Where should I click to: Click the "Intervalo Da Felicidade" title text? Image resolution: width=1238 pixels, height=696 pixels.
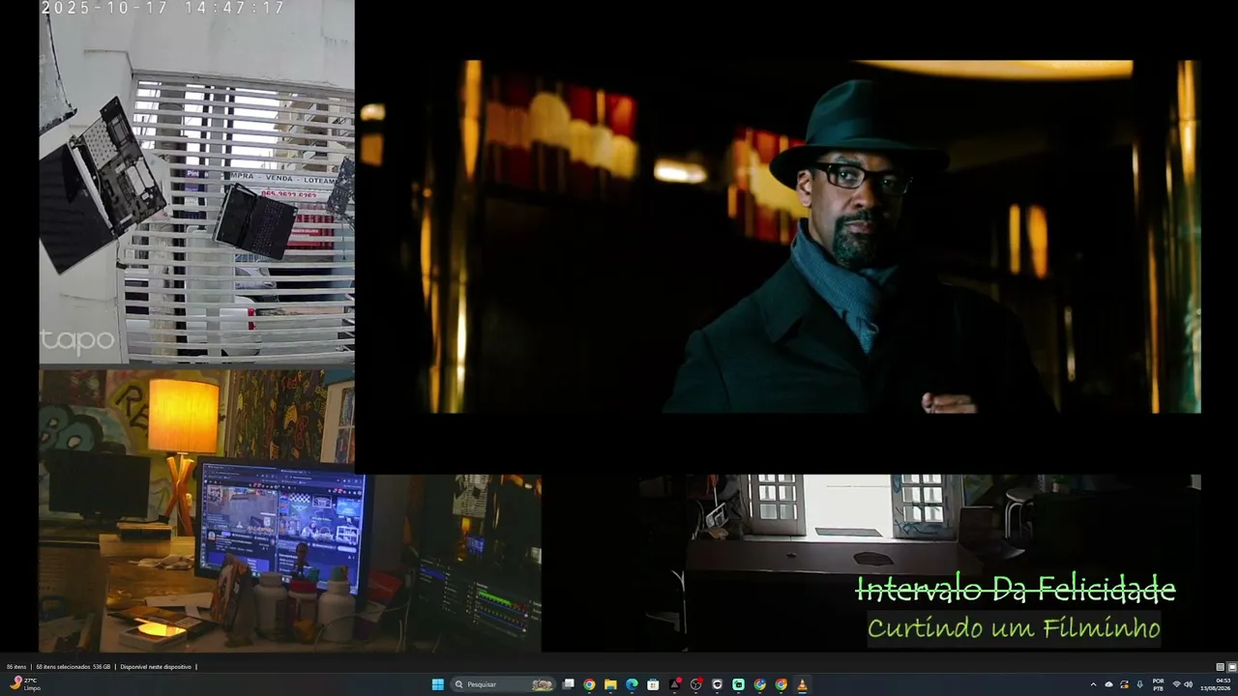pyautogui.click(x=1016, y=589)
